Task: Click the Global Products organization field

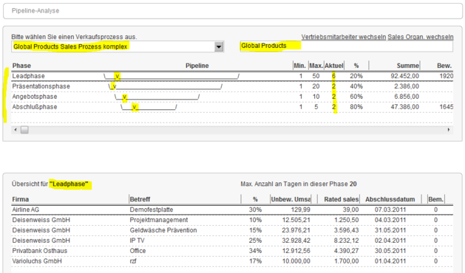Action: click(347, 46)
